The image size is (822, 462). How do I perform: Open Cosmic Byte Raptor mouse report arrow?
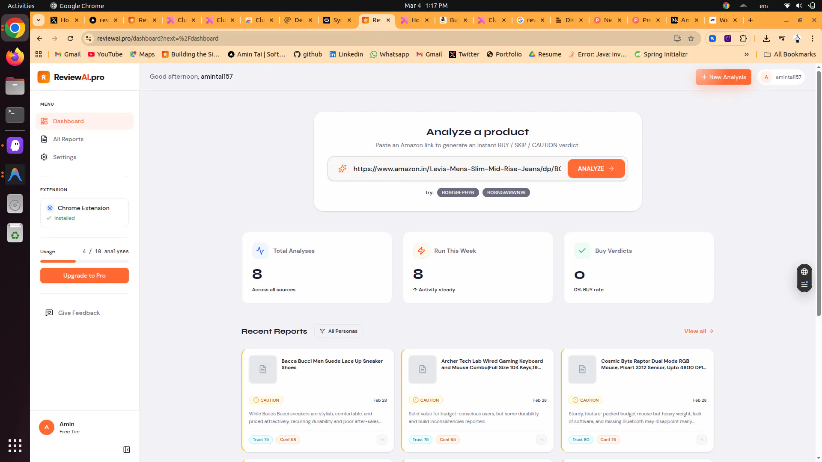(x=701, y=439)
